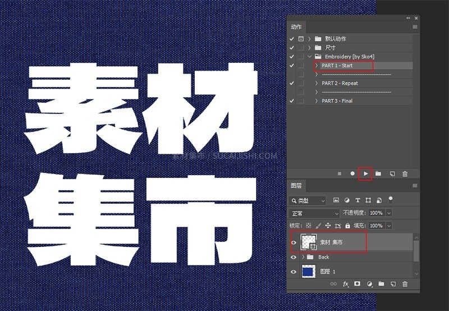The width and height of the screenshot is (449, 311).
Task: Click the fill value field 100%
Action: click(x=377, y=226)
